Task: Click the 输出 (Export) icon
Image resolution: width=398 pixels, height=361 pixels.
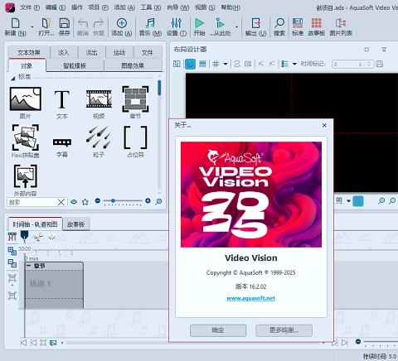Action: click(x=256, y=23)
